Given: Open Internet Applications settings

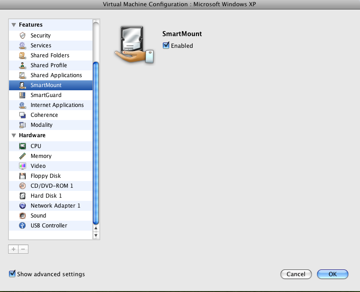Looking at the screenshot, I should 51,105.
